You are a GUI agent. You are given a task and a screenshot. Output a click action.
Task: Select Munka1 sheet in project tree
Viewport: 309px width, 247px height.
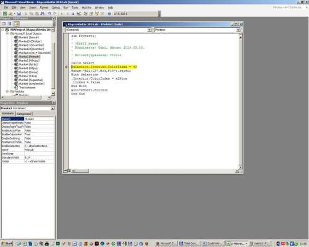click(x=28, y=38)
